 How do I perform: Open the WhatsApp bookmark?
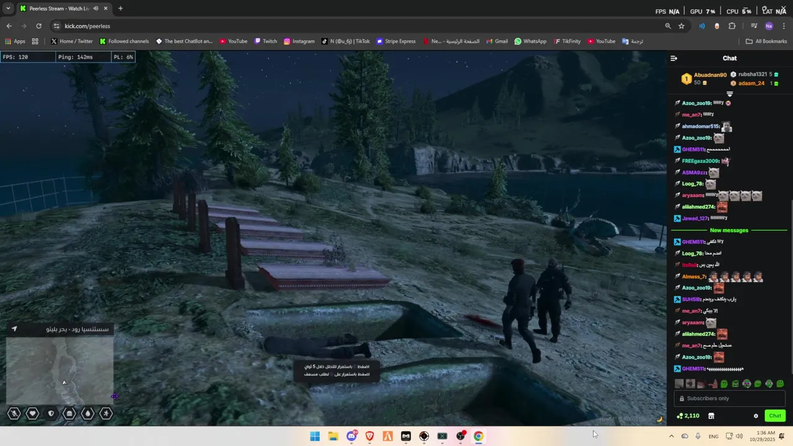[530, 42]
